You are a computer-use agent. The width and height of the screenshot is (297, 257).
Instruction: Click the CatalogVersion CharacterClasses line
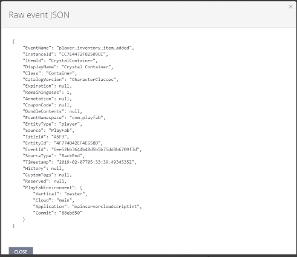pyautogui.click(x=71, y=80)
